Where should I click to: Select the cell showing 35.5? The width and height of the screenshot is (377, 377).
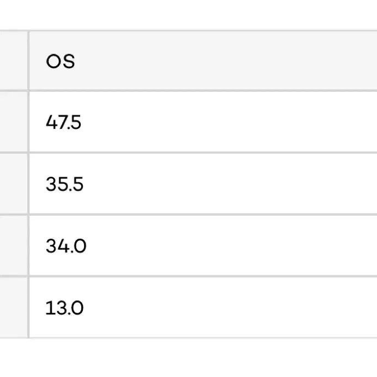click(x=203, y=184)
